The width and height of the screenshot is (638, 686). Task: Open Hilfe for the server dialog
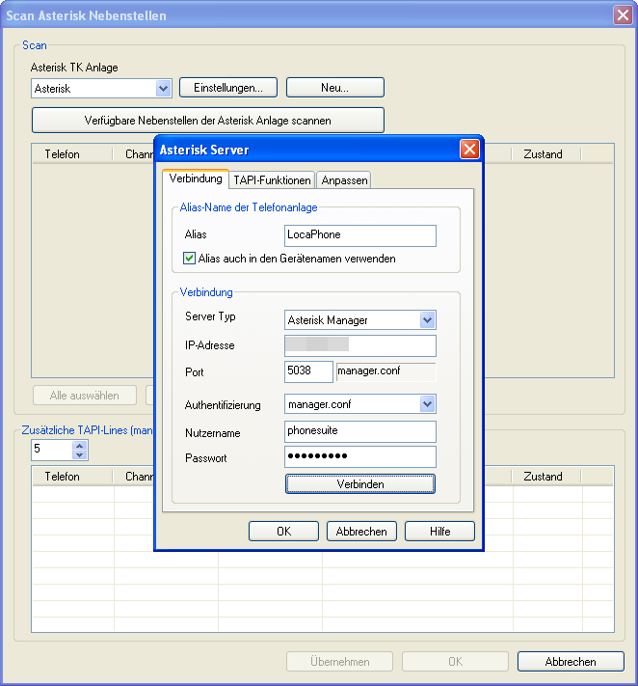pos(439,532)
